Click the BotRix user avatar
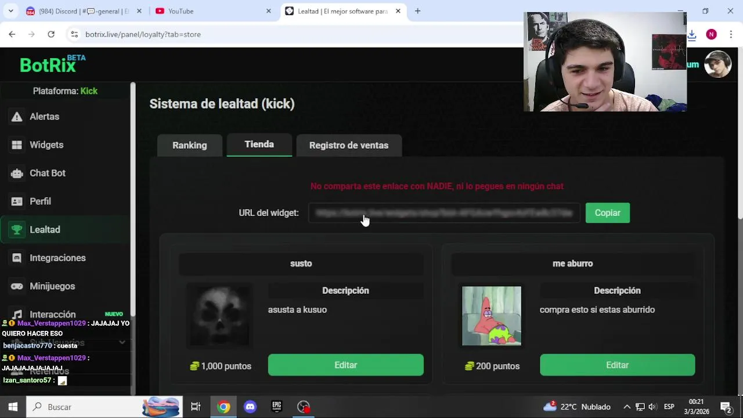The height and width of the screenshot is (418, 743). tap(717, 64)
